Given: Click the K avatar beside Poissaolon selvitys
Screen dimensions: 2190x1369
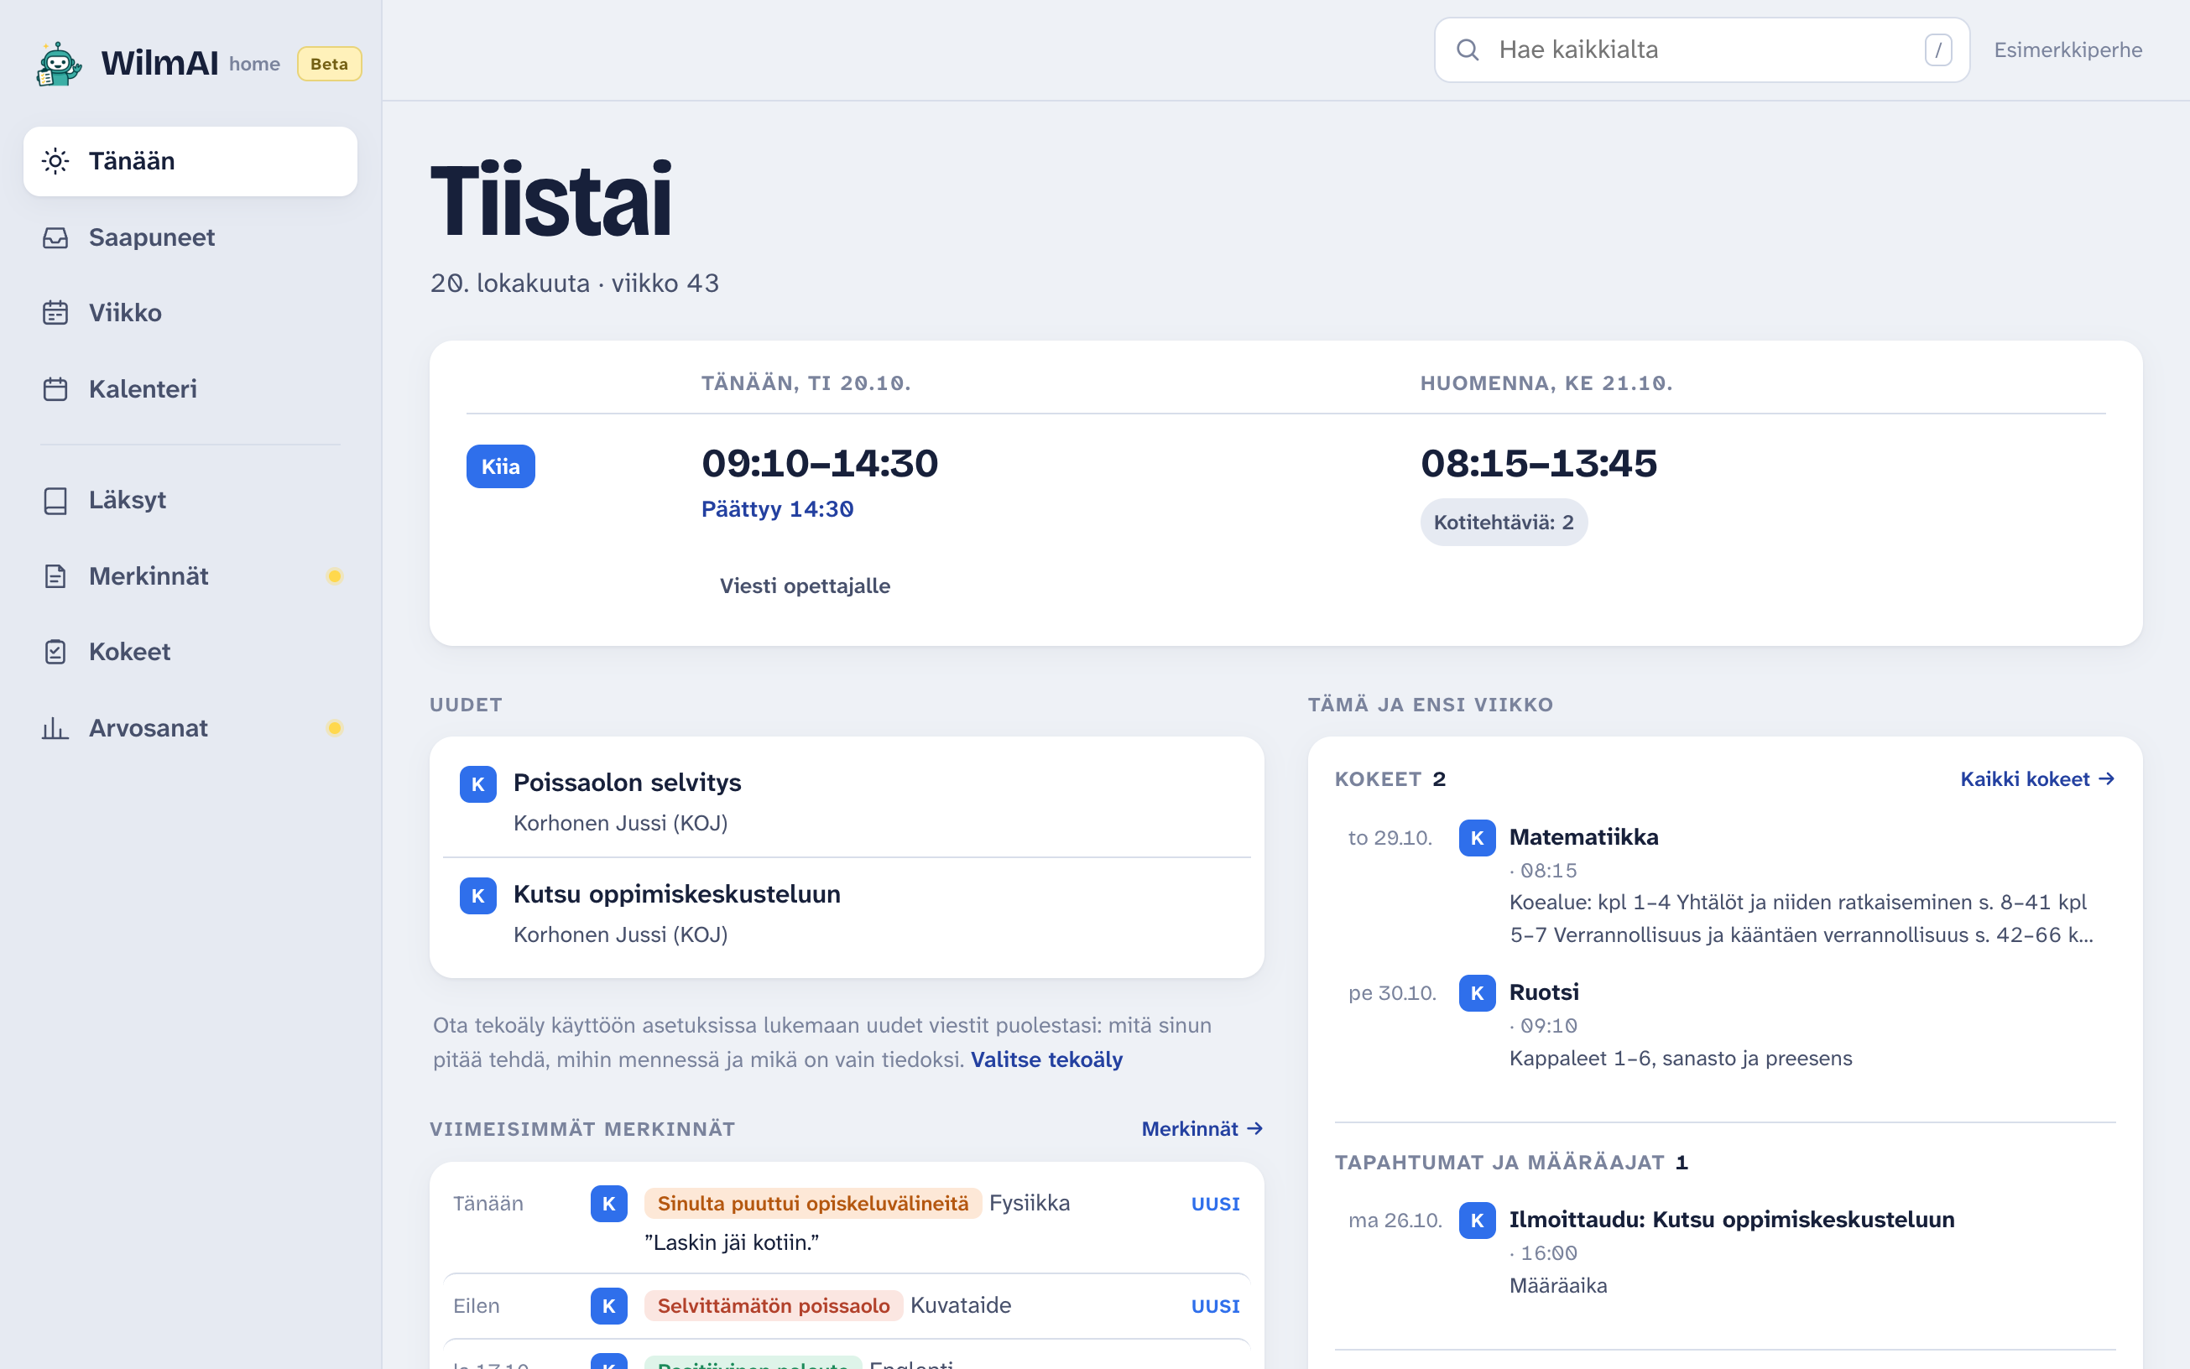Looking at the screenshot, I should tap(477, 784).
